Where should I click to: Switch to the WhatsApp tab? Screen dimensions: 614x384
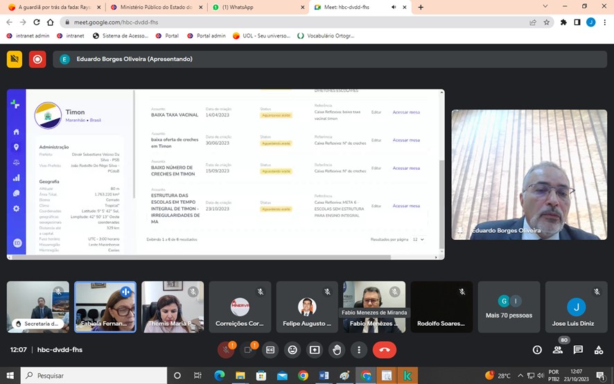[256, 7]
